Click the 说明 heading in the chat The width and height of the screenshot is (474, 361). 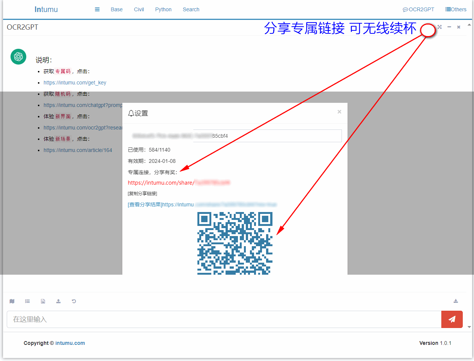pyautogui.click(x=44, y=60)
